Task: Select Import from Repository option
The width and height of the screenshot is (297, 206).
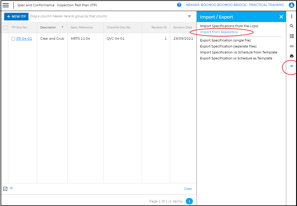Action: tap(219, 32)
